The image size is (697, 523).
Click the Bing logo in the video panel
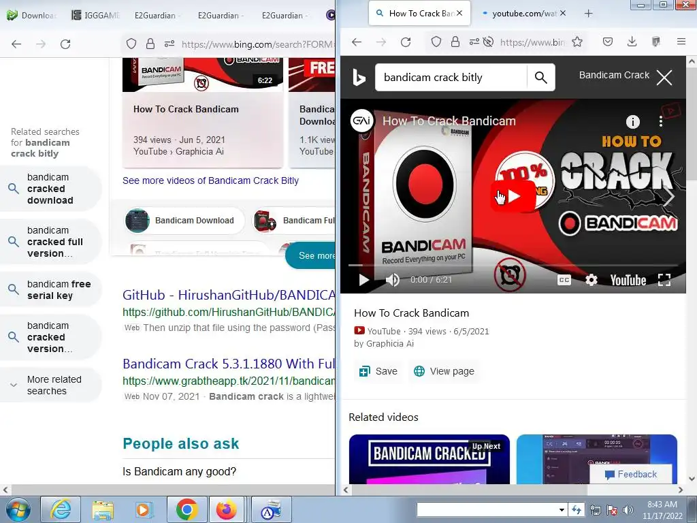point(359,78)
